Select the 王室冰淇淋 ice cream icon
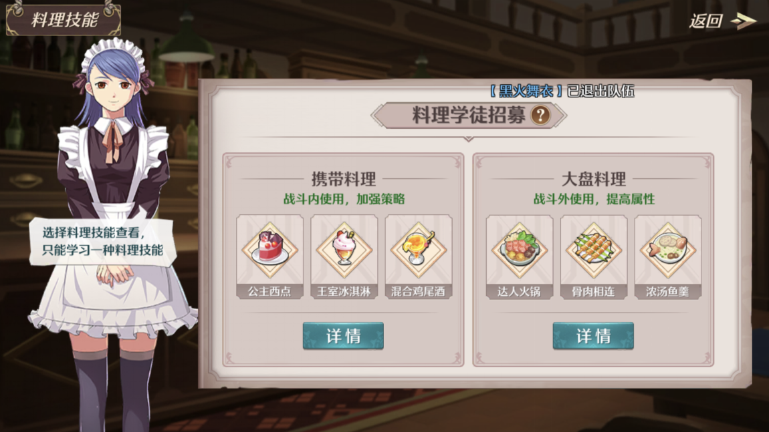This screenshot has width=769, height=432. point(344,249)
